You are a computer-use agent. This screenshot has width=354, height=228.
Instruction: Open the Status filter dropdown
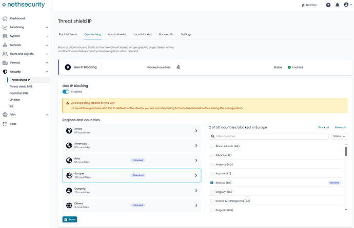pyautogui.click(x=339, y=136)
